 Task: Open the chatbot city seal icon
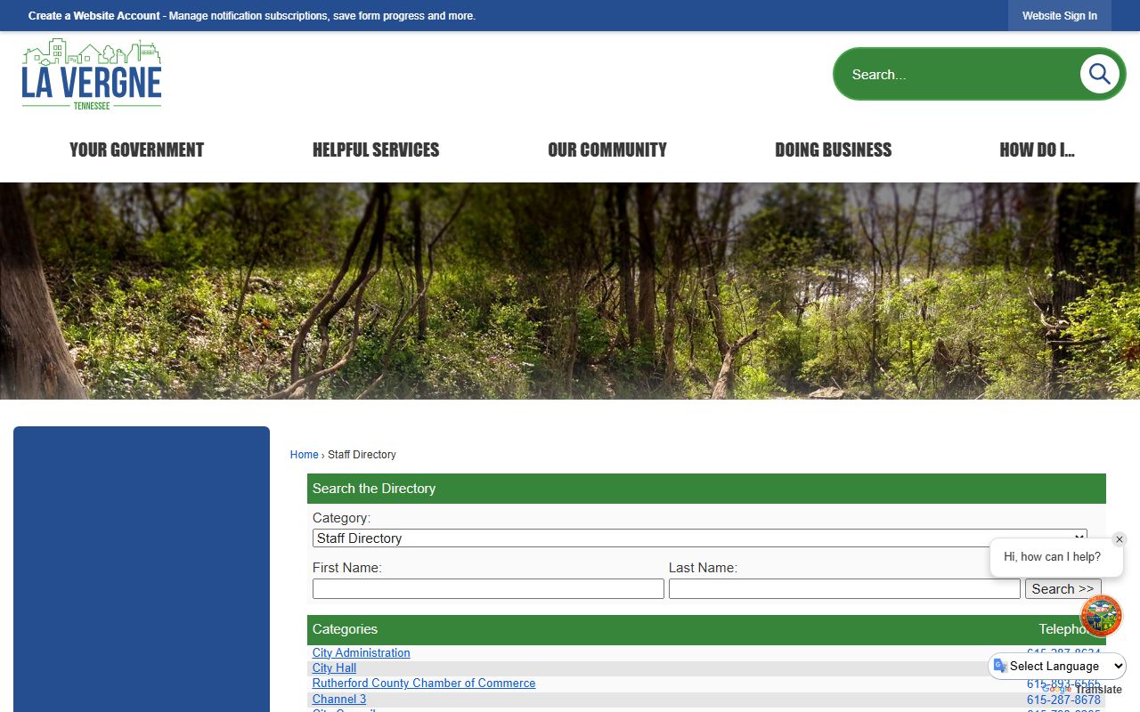click(1102, 615)
